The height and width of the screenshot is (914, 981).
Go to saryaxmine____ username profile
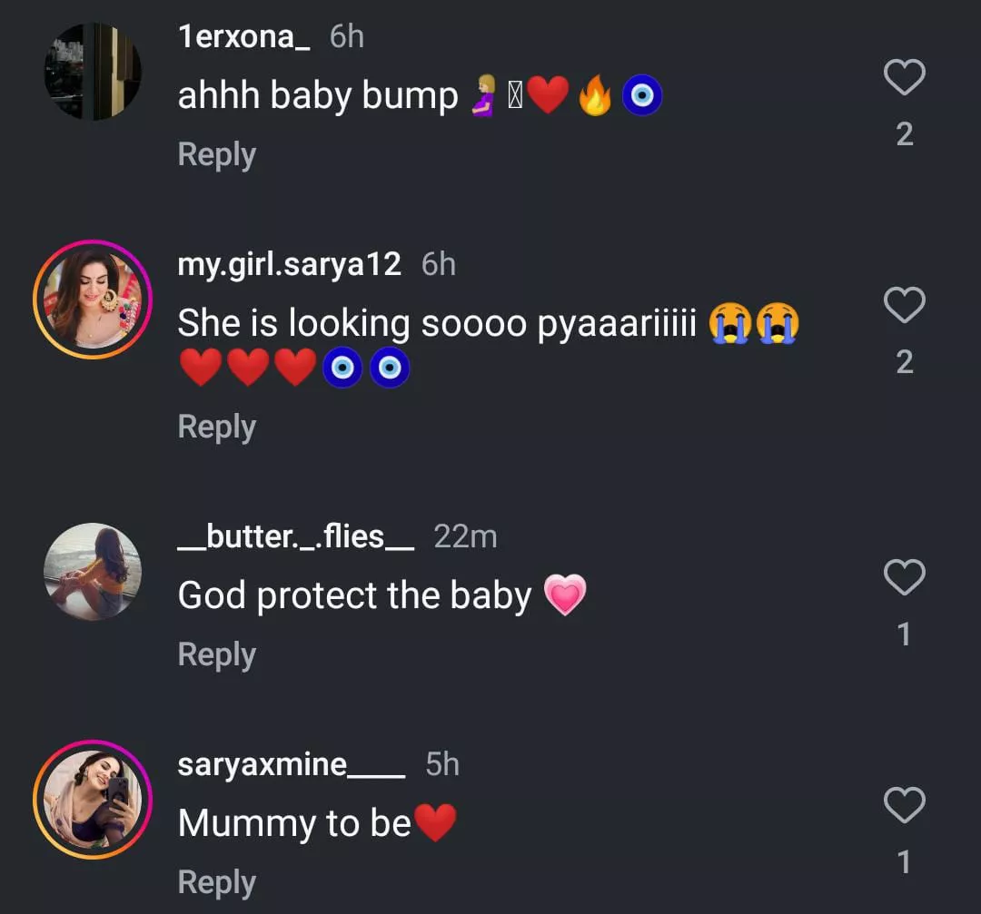pyautogui.click(x=292, y=764)
